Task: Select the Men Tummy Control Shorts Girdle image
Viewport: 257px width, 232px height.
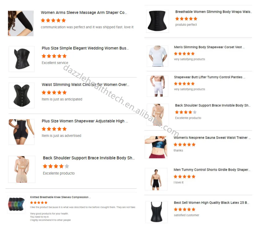Action: [x=156, y=179]
